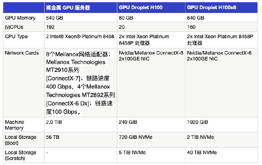Select the 1920 GiB machine memory cell
The width and height of the screenshot is (262, 165).
(197, 122)
